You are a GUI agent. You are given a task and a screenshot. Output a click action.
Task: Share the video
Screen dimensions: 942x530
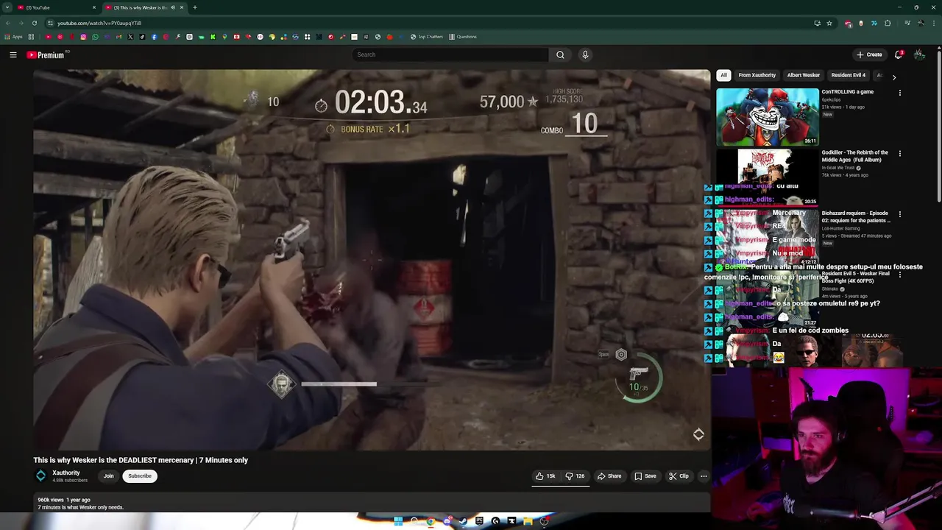click(x=609, y=476)
